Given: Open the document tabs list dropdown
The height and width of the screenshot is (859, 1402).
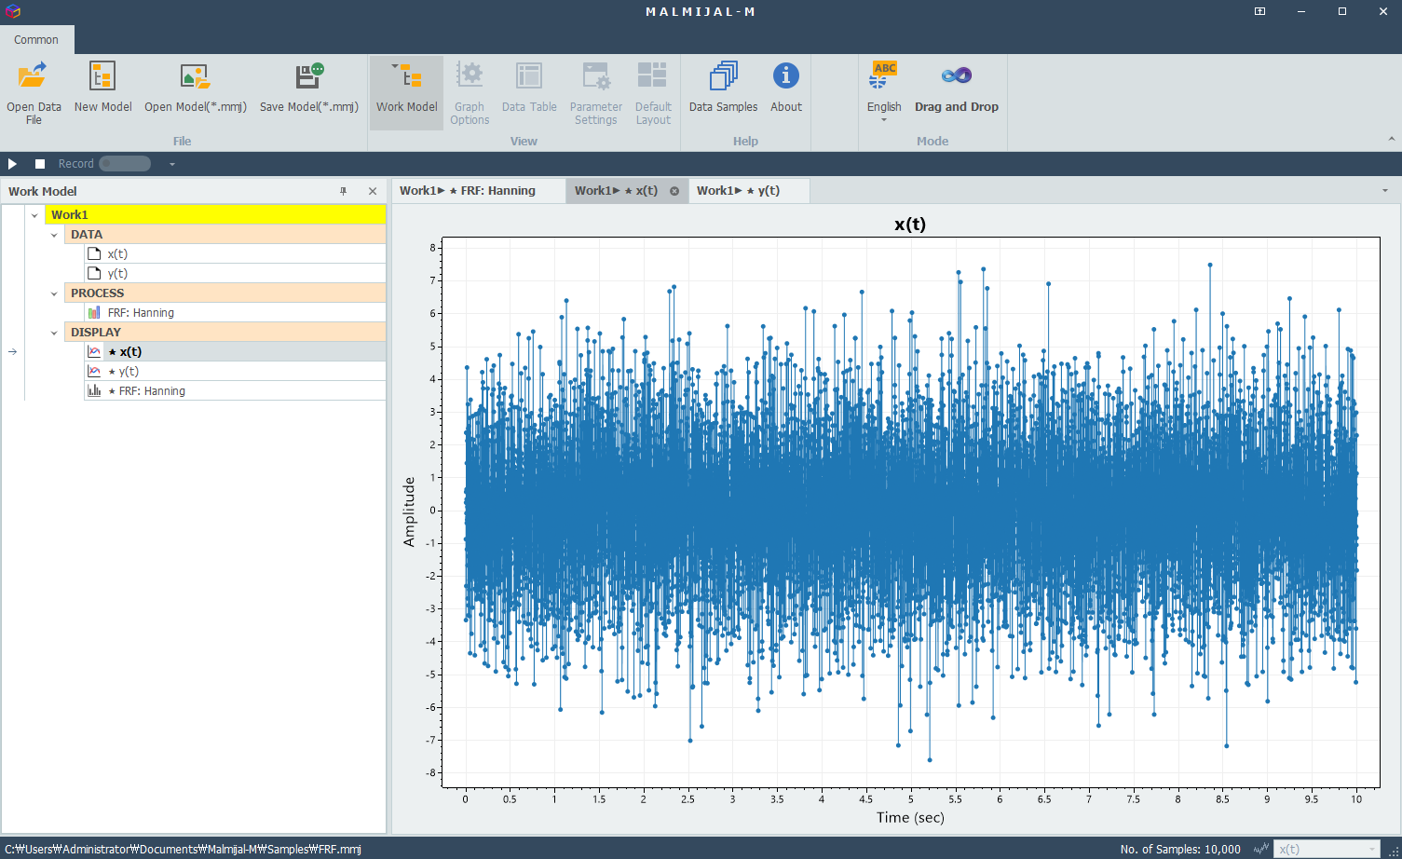Looking at the screenshot, I should coord(1384,190).
